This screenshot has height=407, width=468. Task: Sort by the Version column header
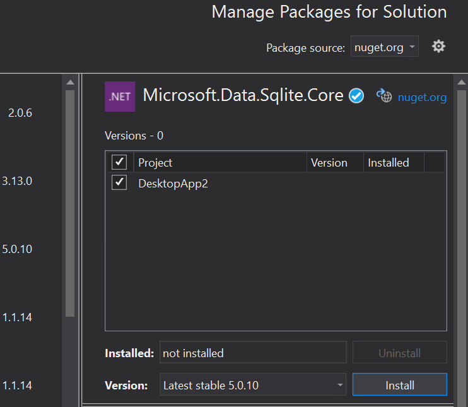pos(335,163)
